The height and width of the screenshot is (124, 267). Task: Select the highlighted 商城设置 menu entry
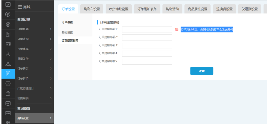(34, 118)
